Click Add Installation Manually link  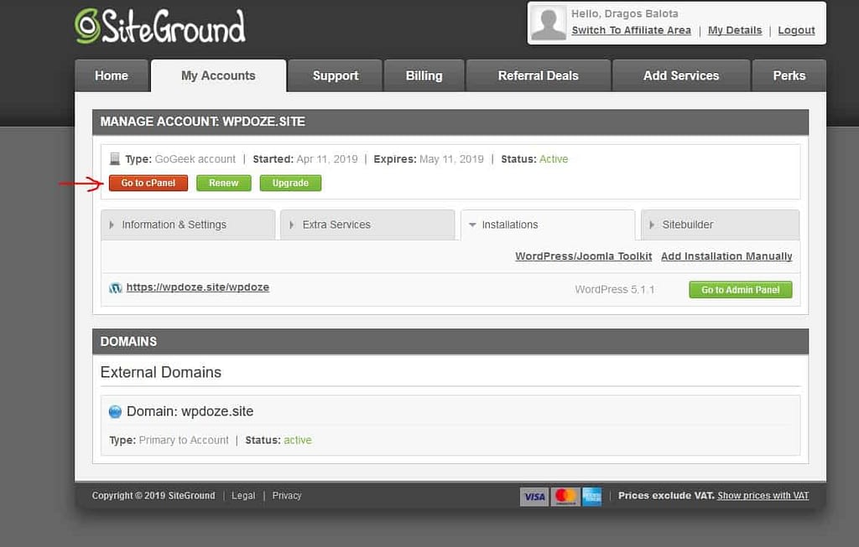pyautogui.click(x=726, y=256)
